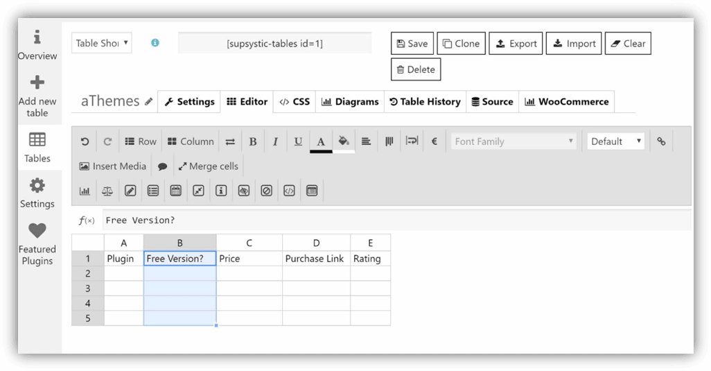Expand the Table Shortcode dropdown
This screenshot has height=371, width=711.
click(x=102, y=43)
